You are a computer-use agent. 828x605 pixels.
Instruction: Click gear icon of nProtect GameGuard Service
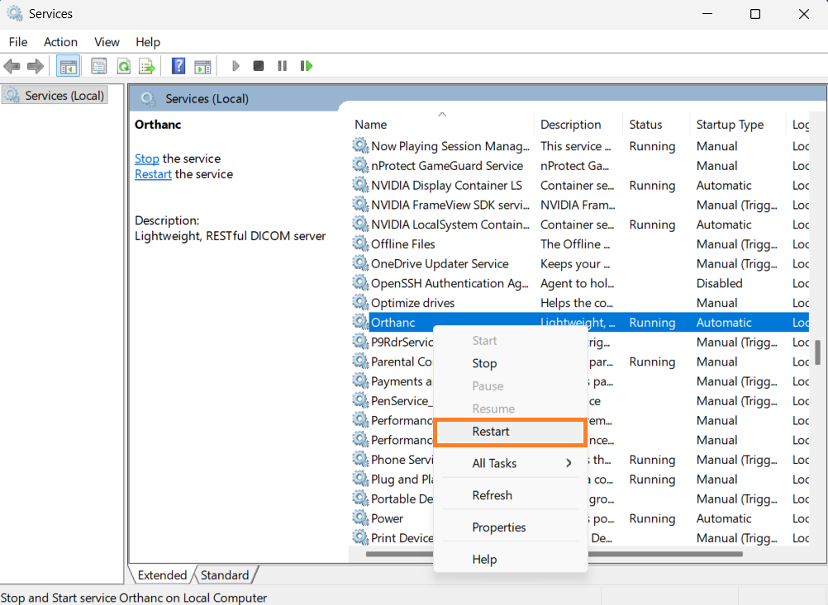click(x=360, y=165)
